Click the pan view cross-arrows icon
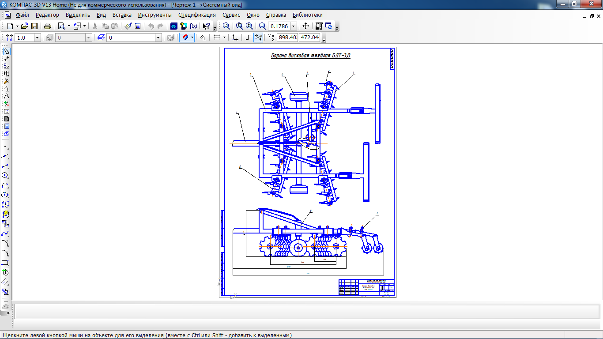This screenshot has height=339, width=603. pos(305,26)
